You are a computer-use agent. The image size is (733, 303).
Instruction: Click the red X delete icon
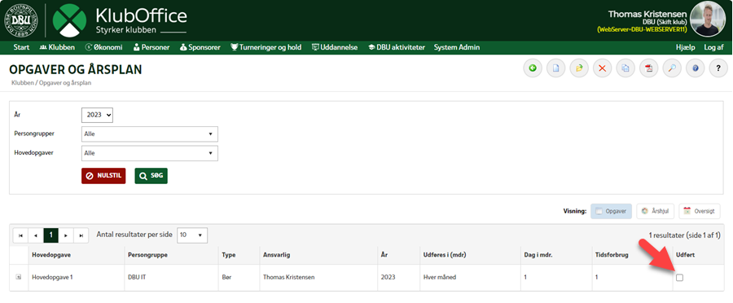[x=602, y=68]
